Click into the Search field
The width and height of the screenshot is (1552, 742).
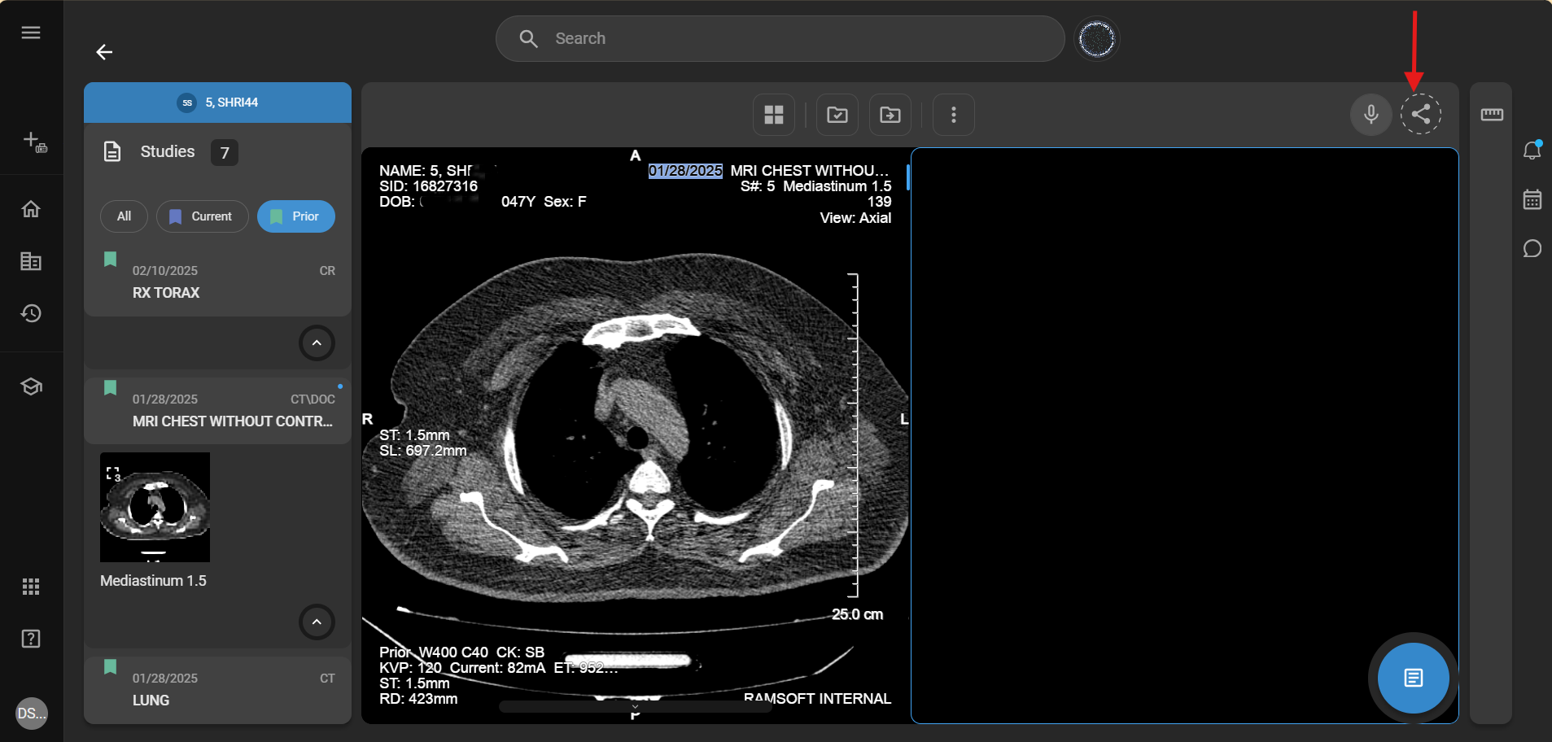[780, 38]
